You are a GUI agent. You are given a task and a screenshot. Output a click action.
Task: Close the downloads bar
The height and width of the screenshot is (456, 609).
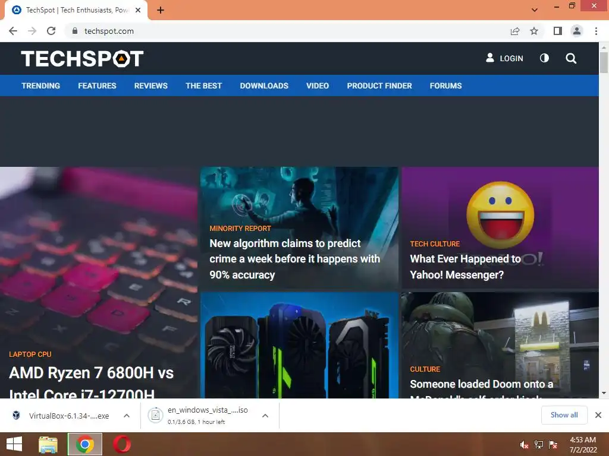(x=598, y=415)
